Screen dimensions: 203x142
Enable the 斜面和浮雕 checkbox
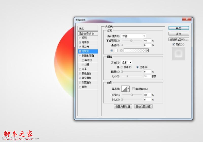(80, 56)
